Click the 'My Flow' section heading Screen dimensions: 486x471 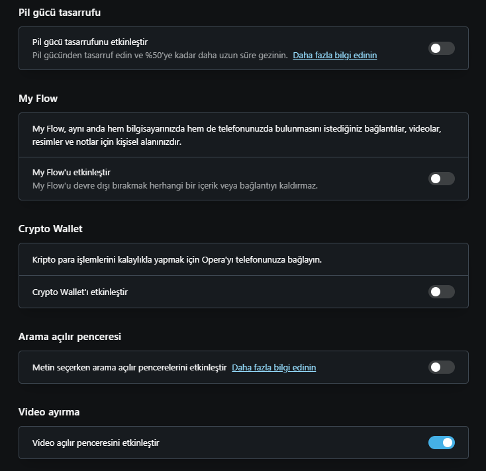(38, 99)
